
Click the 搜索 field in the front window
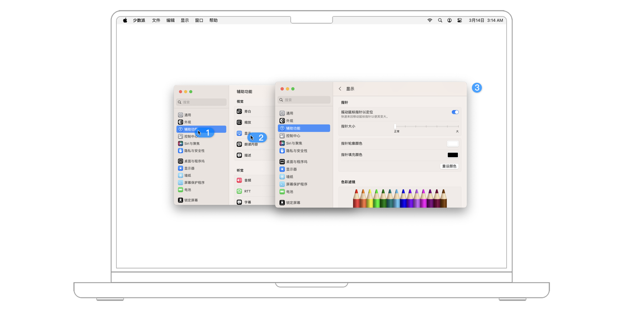tap(304, 100)
